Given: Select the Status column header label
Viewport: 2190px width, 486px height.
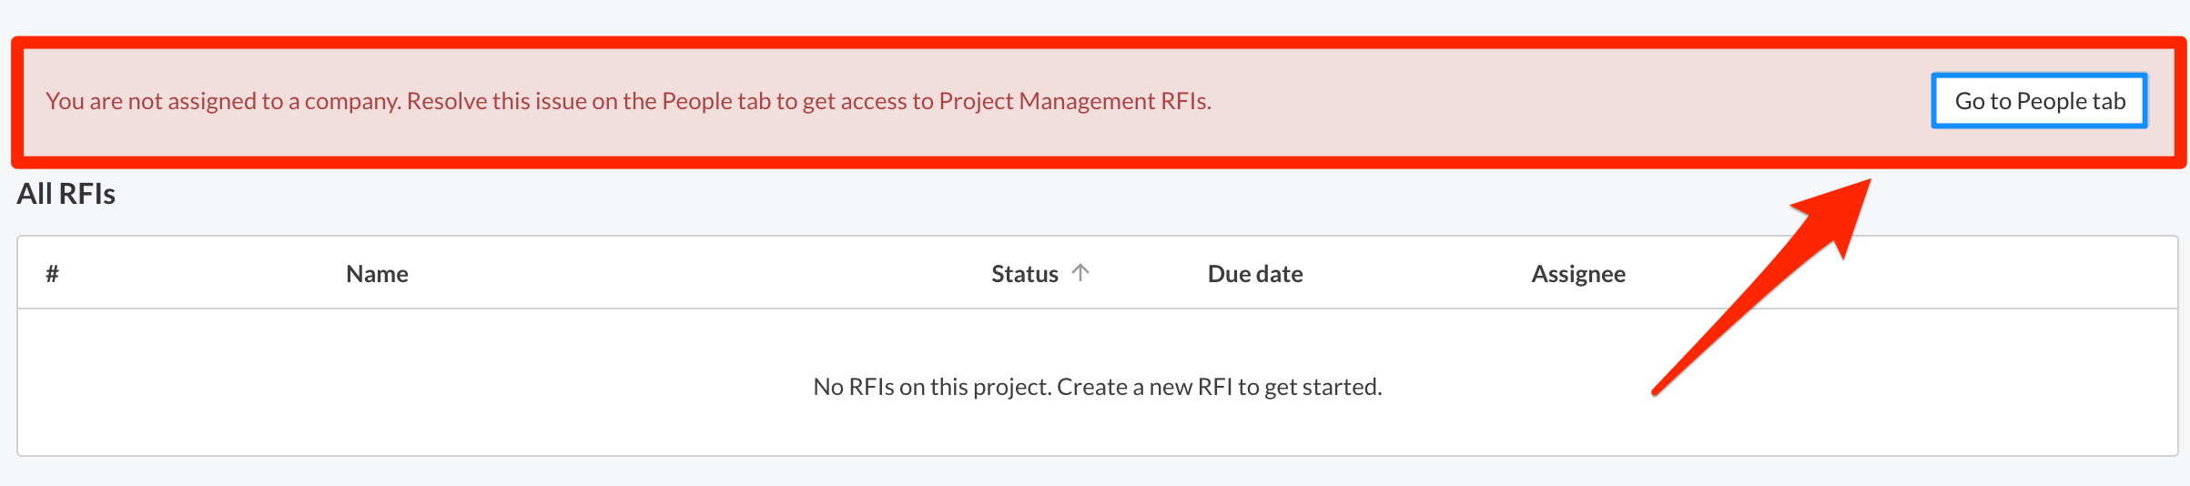Looking at the screenshot, I should (1025, 274).
